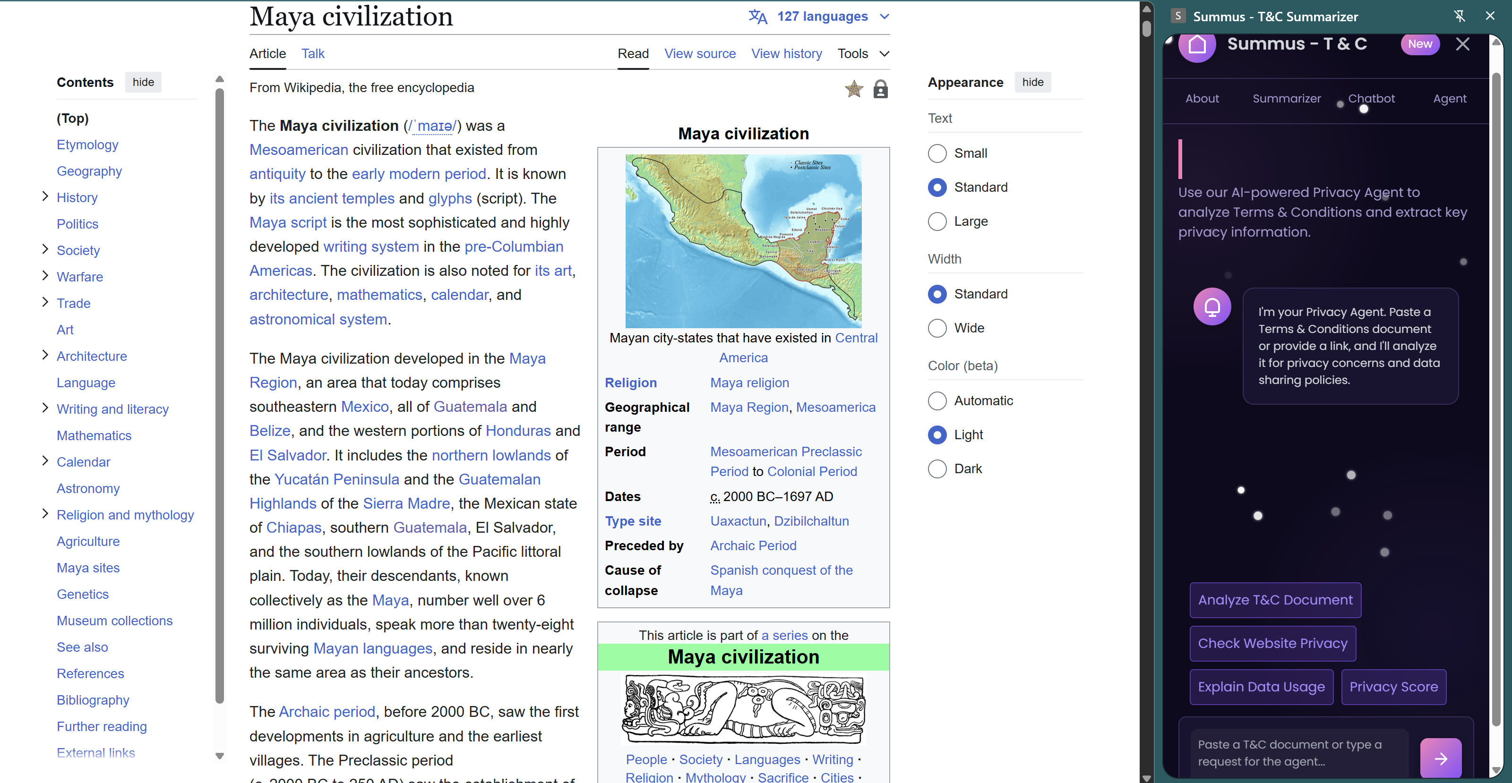Click the Privacy Agent bell avatar icon
This screenshot has height=783, width=1512.
pyautogui.click(x=1211, y=306)
